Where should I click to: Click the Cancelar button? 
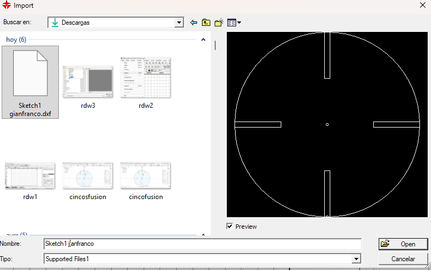pyautogui.click(x=403, y=259)
